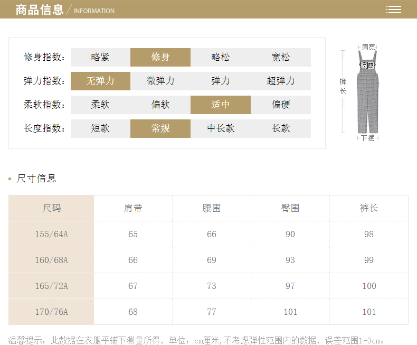Click the 温馨提示 measurement note text

pyautogui.click(x=196, y=339)
